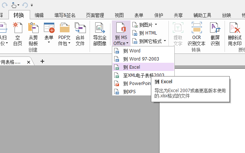The image size is (245, 153).
Task: Click 删除试用水印 remove trial watermark
Action: click(235, 34)
